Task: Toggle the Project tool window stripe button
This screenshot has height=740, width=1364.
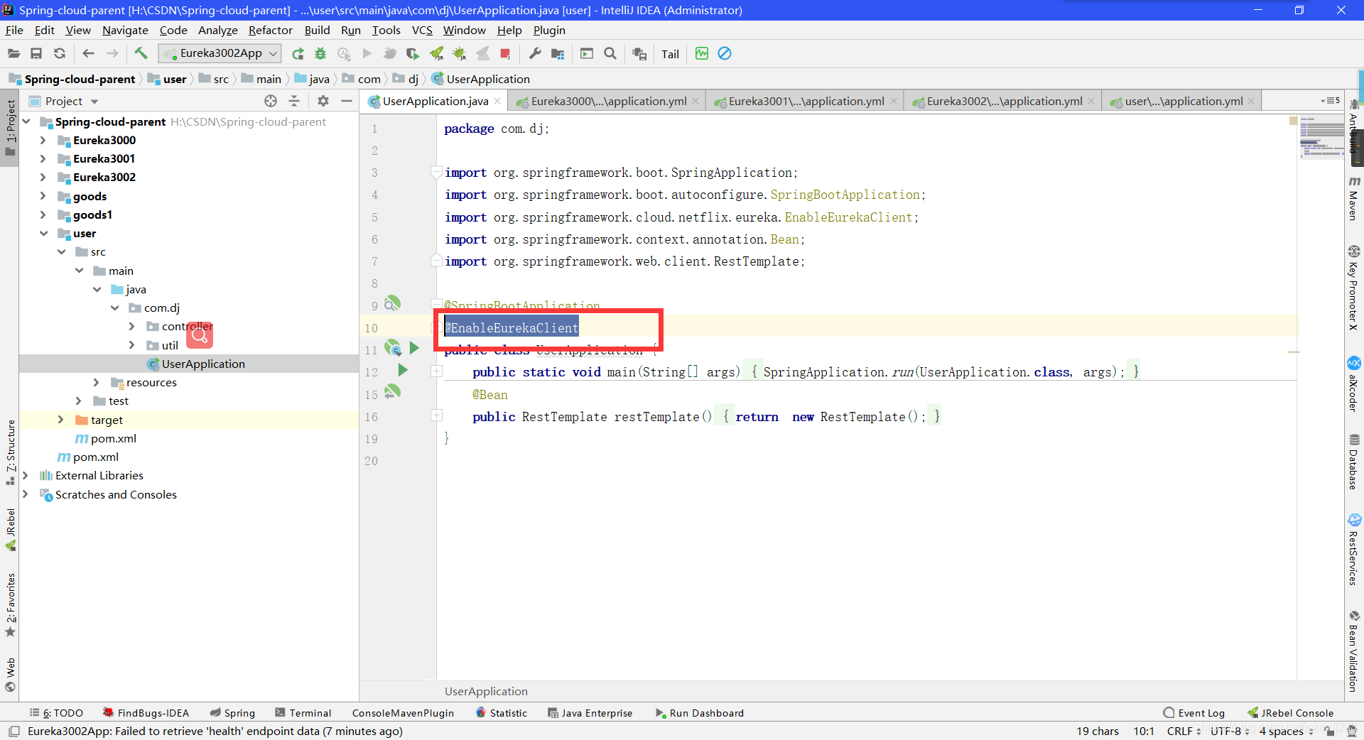Action: coord(10,128)
